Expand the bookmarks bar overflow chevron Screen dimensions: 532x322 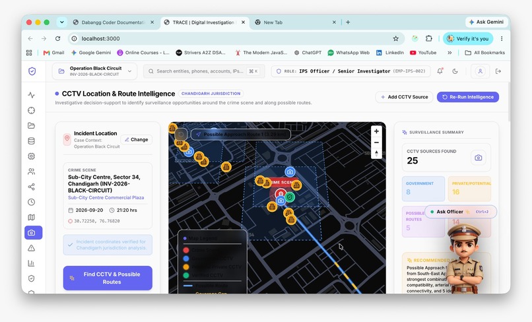pyautogui.click(x=449, y=53)
